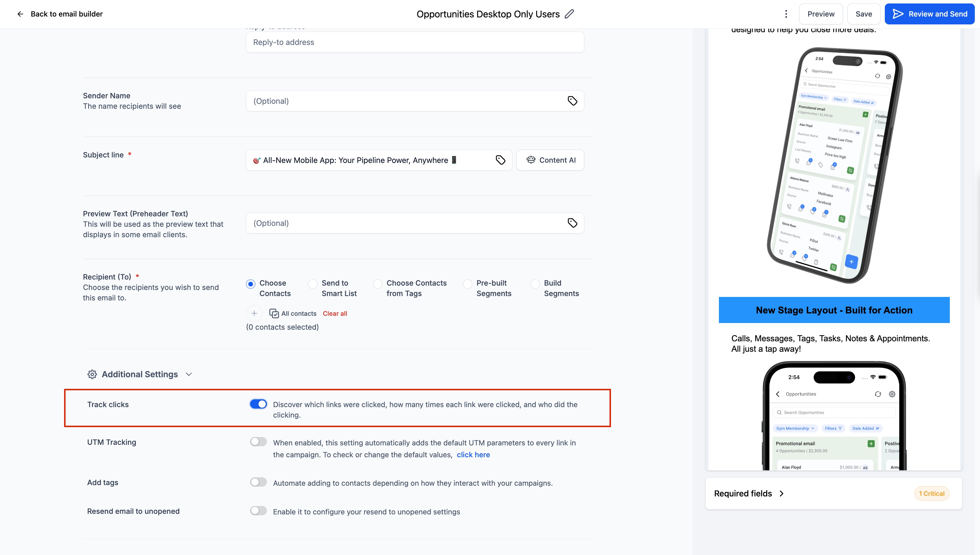Turn on Resend email to unopened
This screenshot has height=555, width=980.
(x=258, y=511)
